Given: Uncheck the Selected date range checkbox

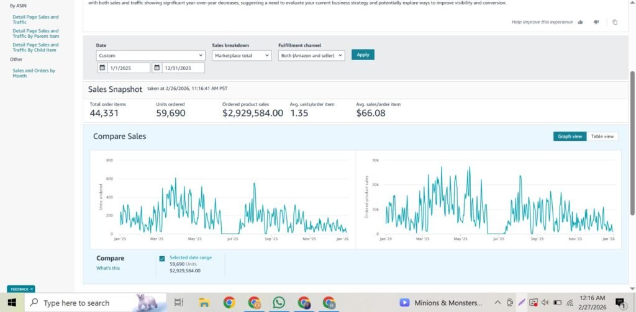Looking at the screenshot, I should pos(162,258).
